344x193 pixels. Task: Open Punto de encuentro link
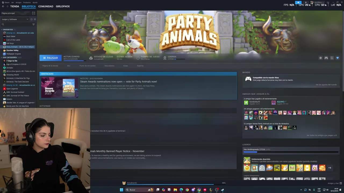pyautogui.click(x=87, y=66)
